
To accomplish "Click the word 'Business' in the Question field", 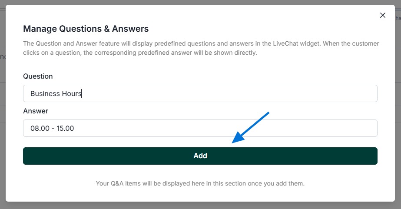I will tap(45, 93).
